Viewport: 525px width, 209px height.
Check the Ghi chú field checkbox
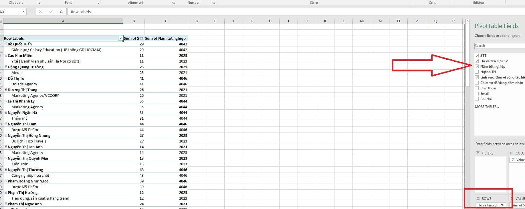[x=477, y=99]
